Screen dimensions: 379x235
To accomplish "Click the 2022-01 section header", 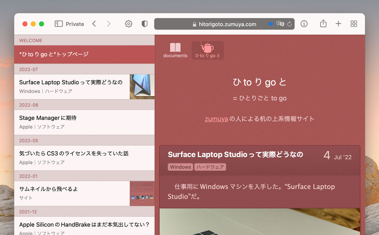I will (84, 176).
